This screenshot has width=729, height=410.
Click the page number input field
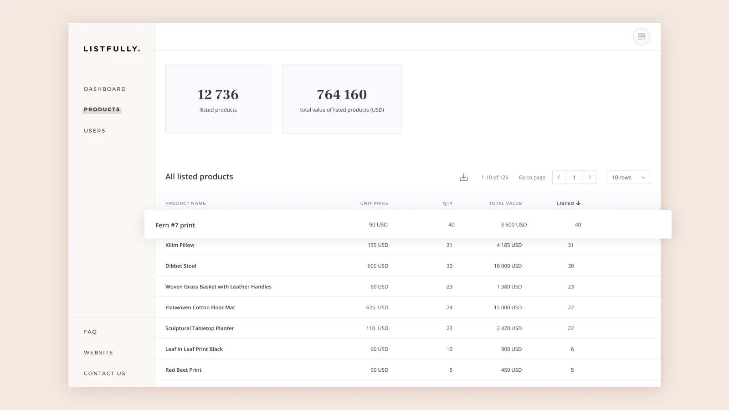coord(574,177)
